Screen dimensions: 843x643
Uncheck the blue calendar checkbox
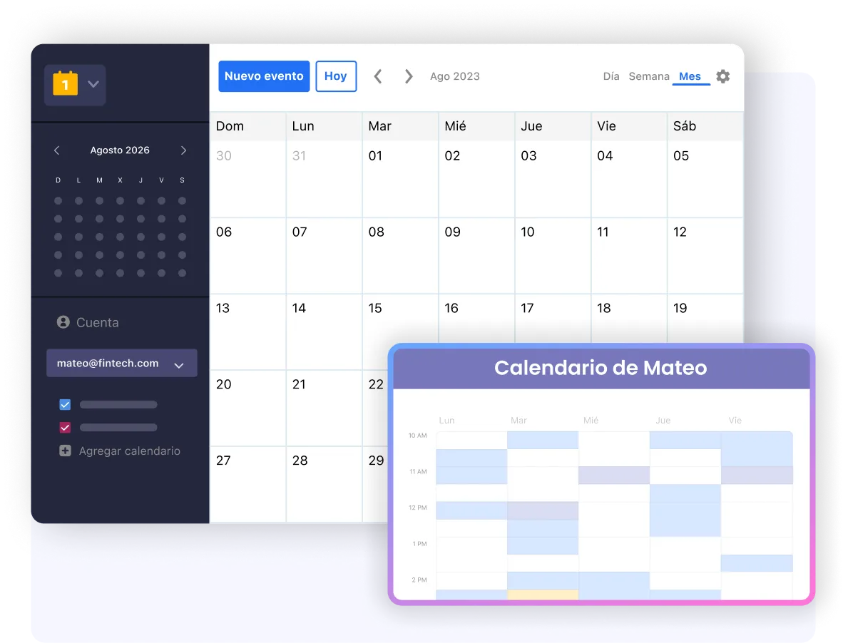point(65,404)
